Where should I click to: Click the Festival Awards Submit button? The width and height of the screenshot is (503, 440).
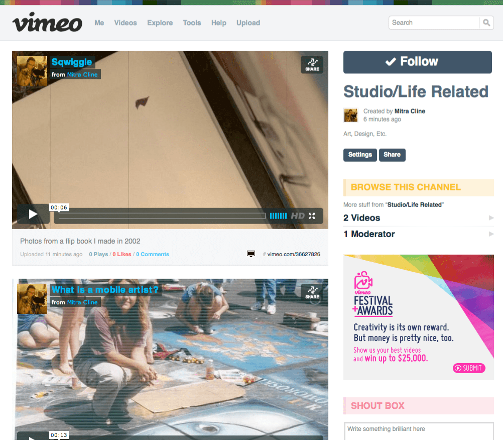coord(469,368)
